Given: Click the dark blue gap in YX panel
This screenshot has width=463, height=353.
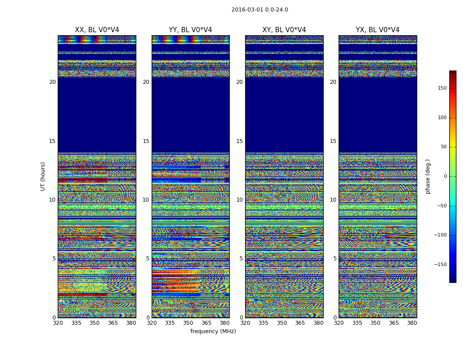Looking at the screenshot, I should [x=377, y=115].
